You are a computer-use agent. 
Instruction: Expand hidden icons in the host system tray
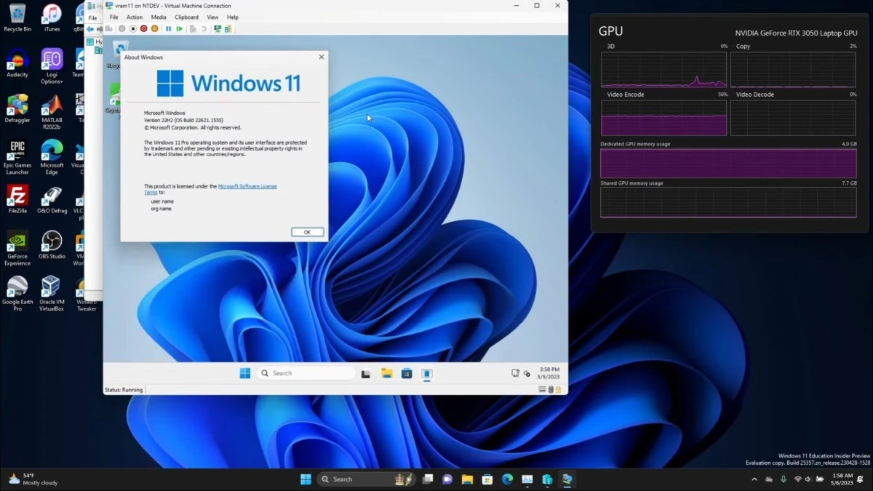click(754, 479)
